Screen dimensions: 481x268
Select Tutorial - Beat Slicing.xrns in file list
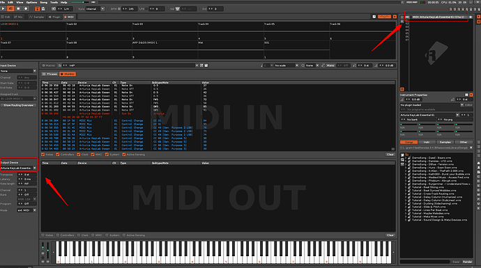pyautogui.click(x=427, y=187)
